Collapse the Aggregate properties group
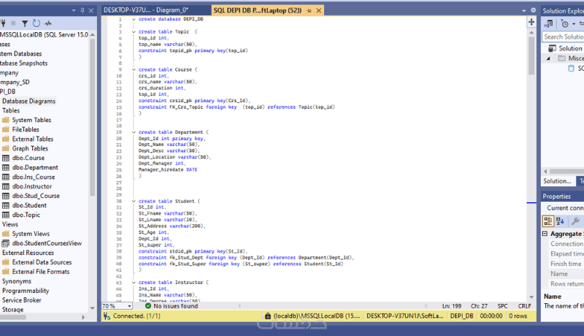The width and height of the screenshot is (584, 336). [x=545, y=234]
